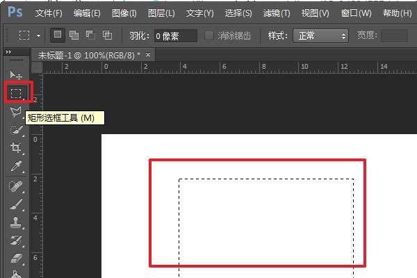Select the Brush tool

[x=16, y=204]
